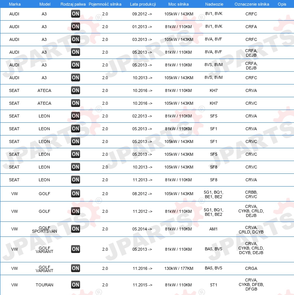Click the ON icon in LEON 10.2013 5F8 row

point(76,167)
